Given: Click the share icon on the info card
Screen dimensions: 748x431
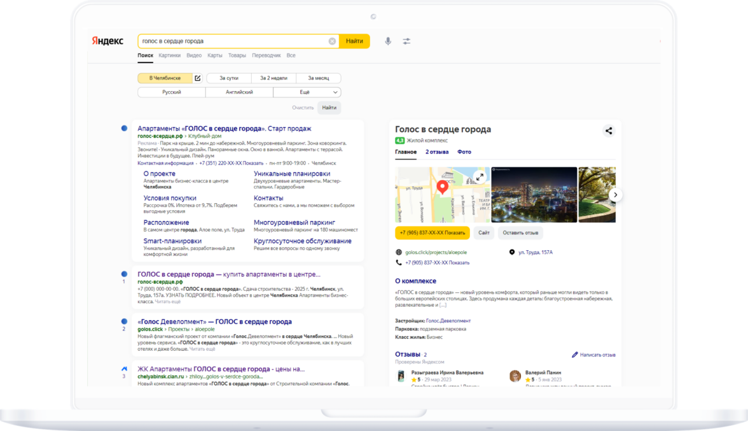Looking at the screenshot, I should click(609, 131).
